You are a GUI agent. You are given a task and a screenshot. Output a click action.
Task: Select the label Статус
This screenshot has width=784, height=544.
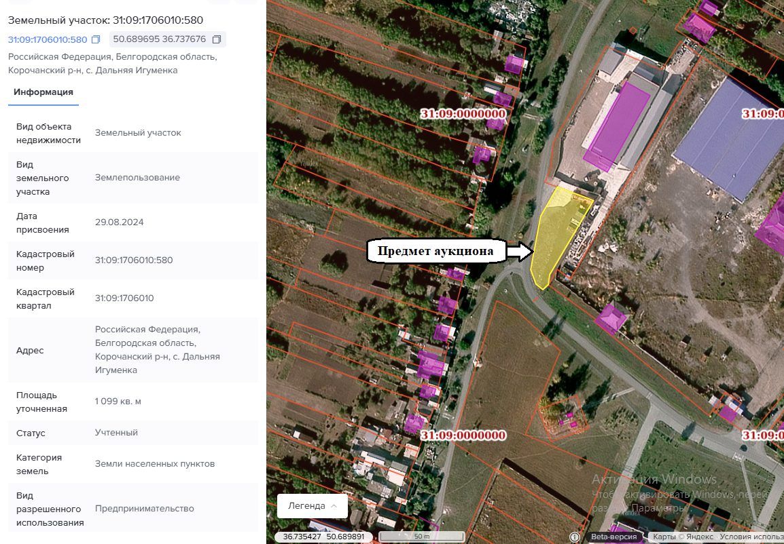coord(31,433)
